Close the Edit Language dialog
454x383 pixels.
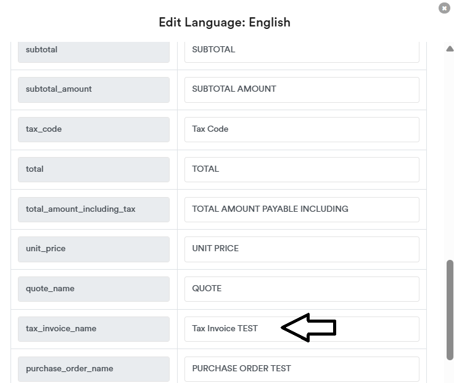[444, 8]
